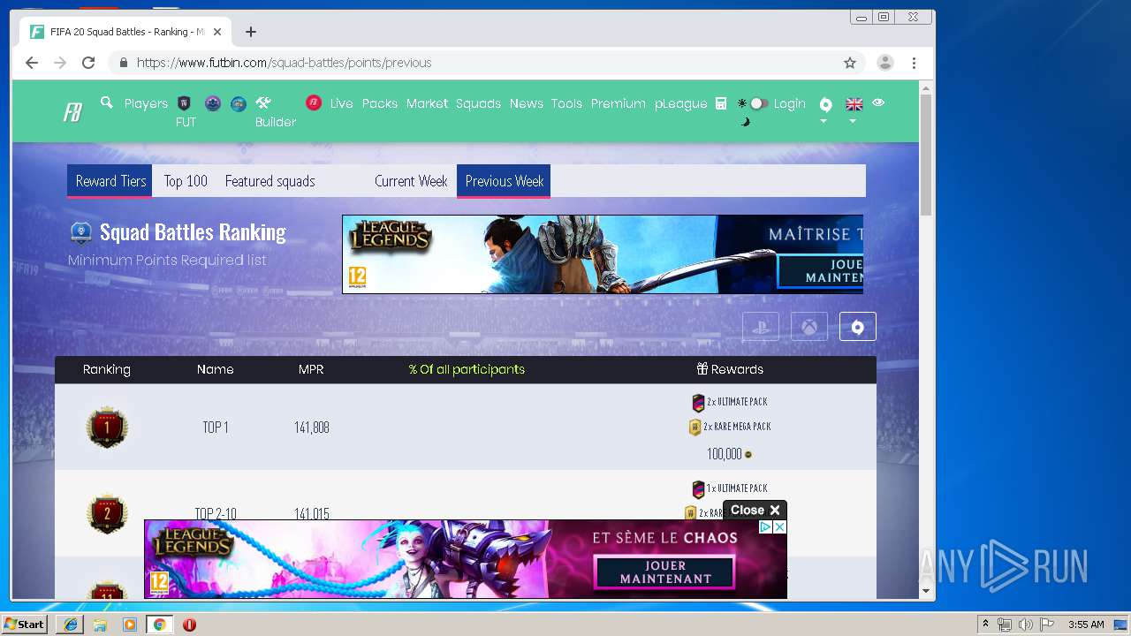
Task: Click the AdChoices triangle icon
Action: tap(766, 527)
